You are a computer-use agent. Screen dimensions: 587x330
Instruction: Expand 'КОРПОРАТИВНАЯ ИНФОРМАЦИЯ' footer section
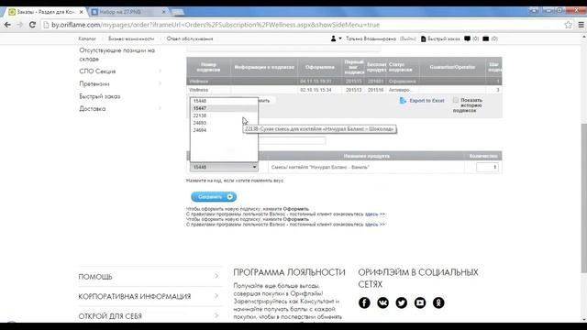[216, 296]
